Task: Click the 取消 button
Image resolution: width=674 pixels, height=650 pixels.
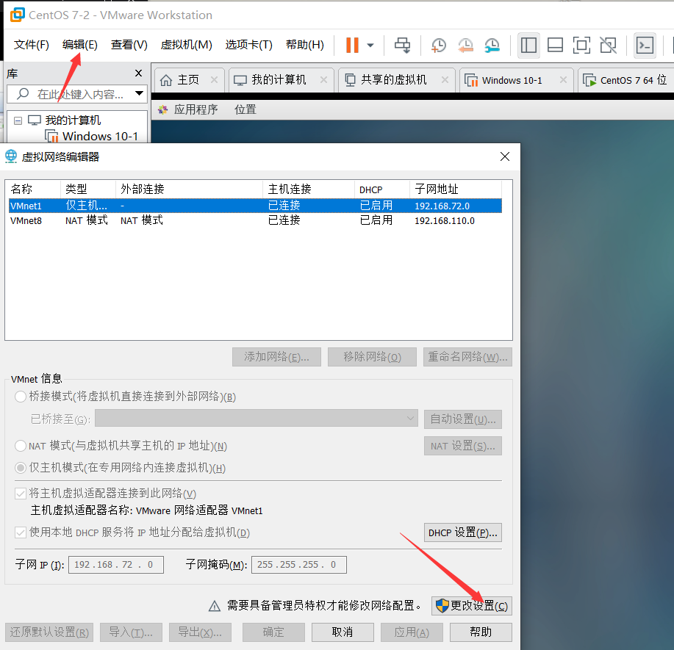Action: (343, 632)
